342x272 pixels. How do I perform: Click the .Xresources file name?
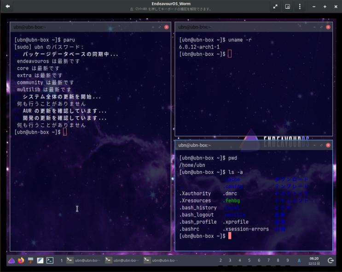click(195, 201)
